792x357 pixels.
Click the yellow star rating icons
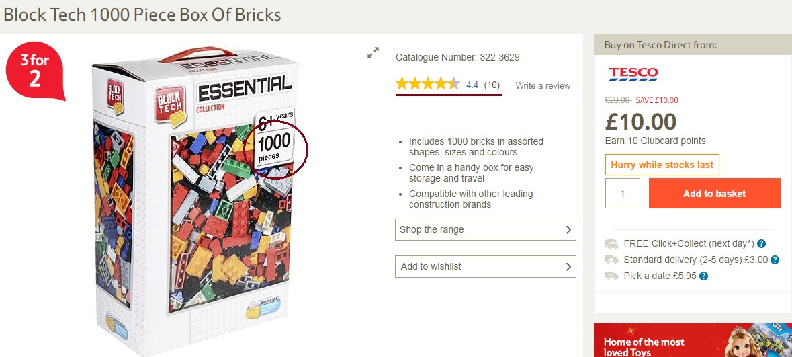(x=428, y=85)
